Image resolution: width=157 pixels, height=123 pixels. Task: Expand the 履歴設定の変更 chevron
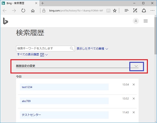click(136, 66)
